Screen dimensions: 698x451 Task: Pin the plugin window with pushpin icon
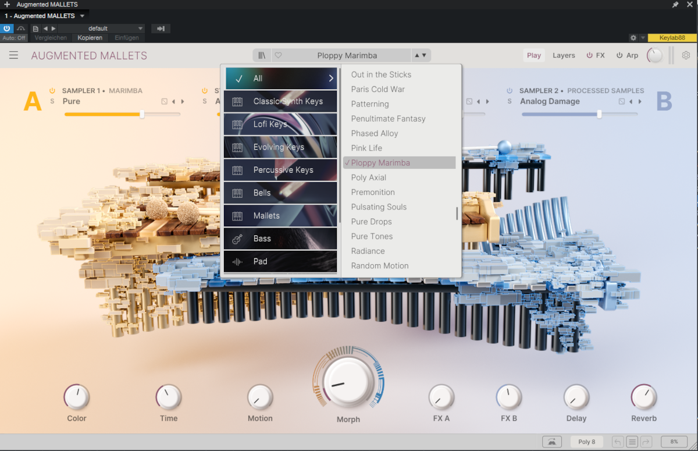point(675,5)
